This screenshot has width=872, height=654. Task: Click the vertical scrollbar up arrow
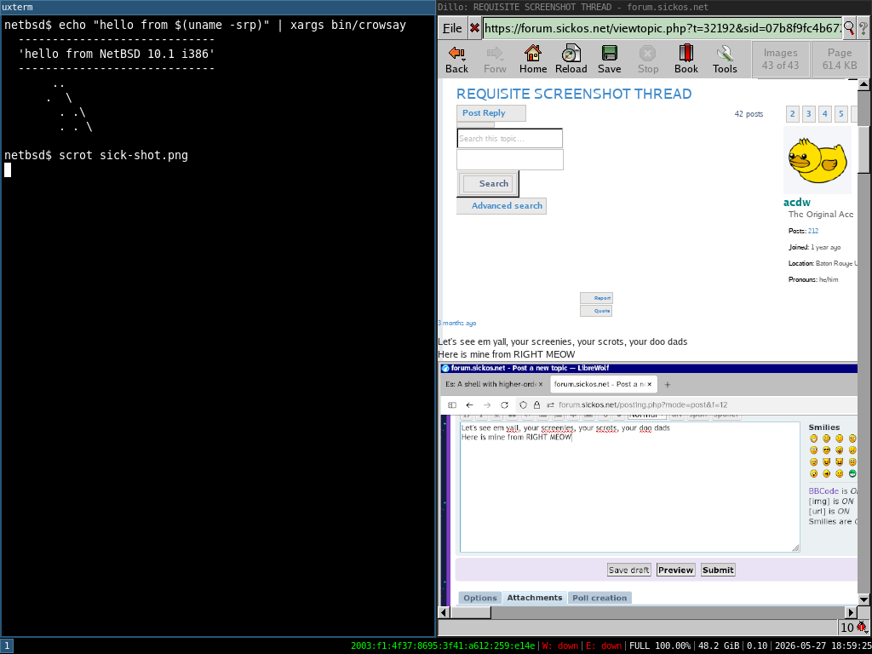click(863, 85)
